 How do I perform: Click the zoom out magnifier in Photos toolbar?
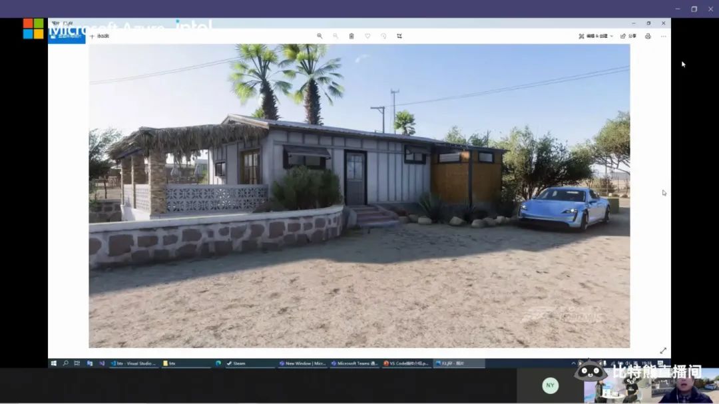[x=336, y=36]
